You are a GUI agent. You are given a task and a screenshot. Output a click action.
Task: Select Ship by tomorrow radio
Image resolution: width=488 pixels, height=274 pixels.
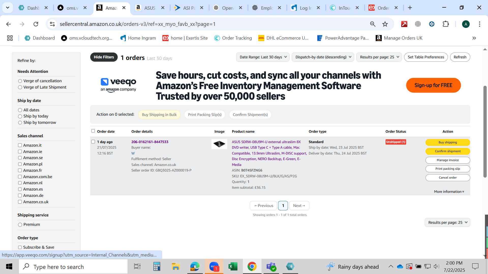[20, 123]
